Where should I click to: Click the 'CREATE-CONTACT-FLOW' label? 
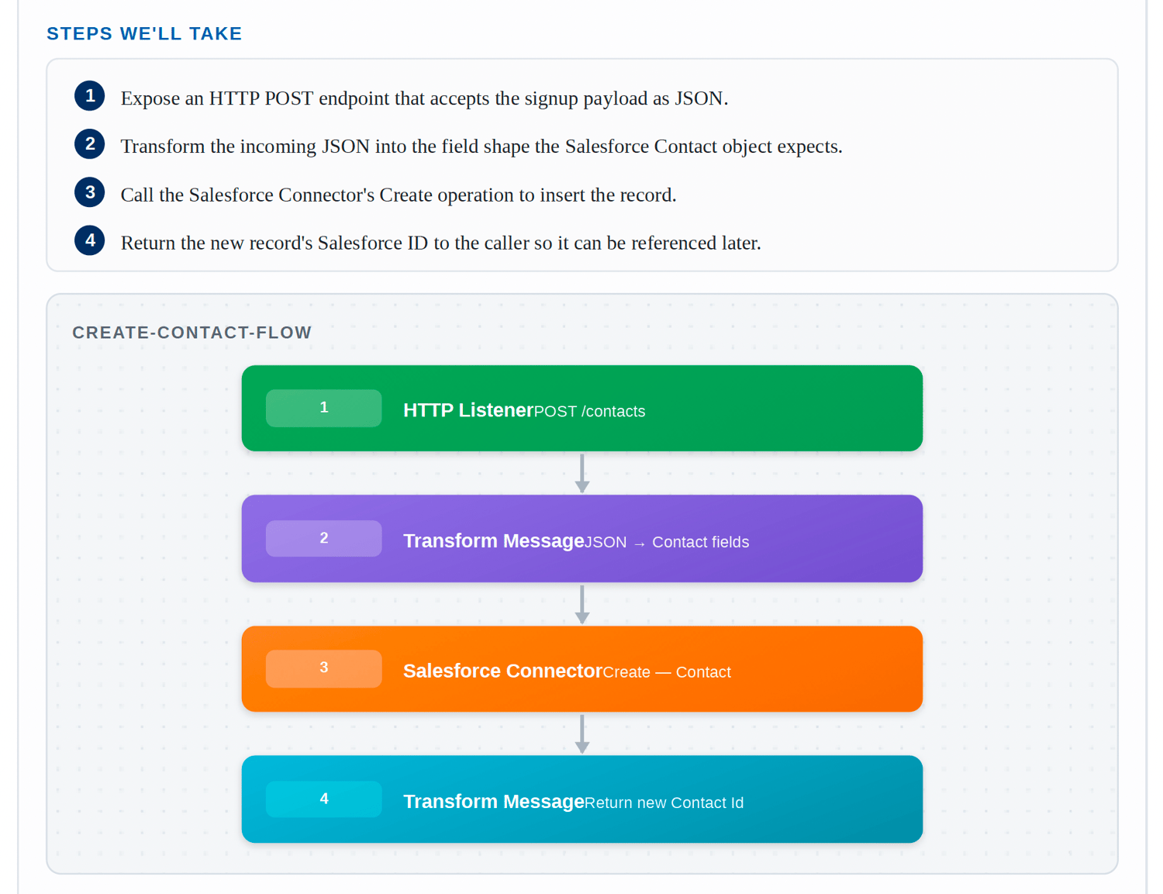(x=192, y=333)
